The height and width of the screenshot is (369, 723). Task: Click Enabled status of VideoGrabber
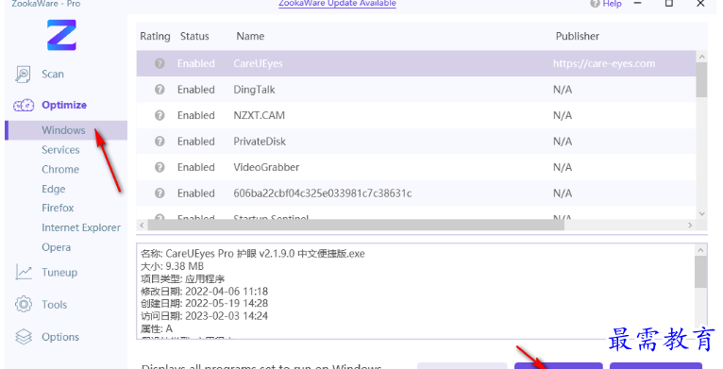tap(196, 167)
